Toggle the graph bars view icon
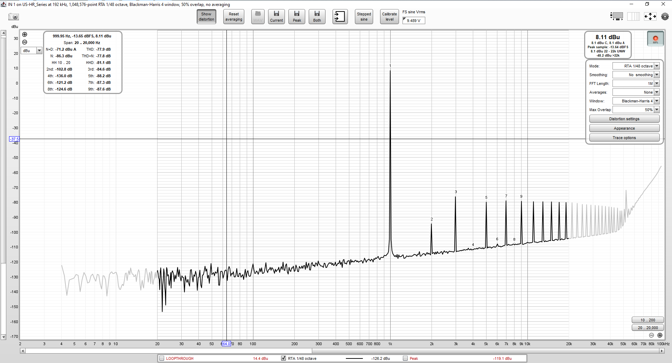672x363 pixels. pos(633,16)
